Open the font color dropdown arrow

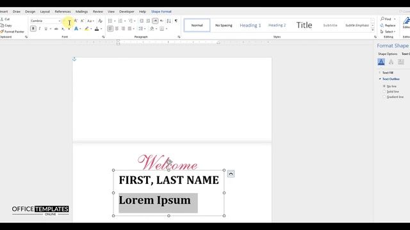pyautogui.click(x=101, y=29)
